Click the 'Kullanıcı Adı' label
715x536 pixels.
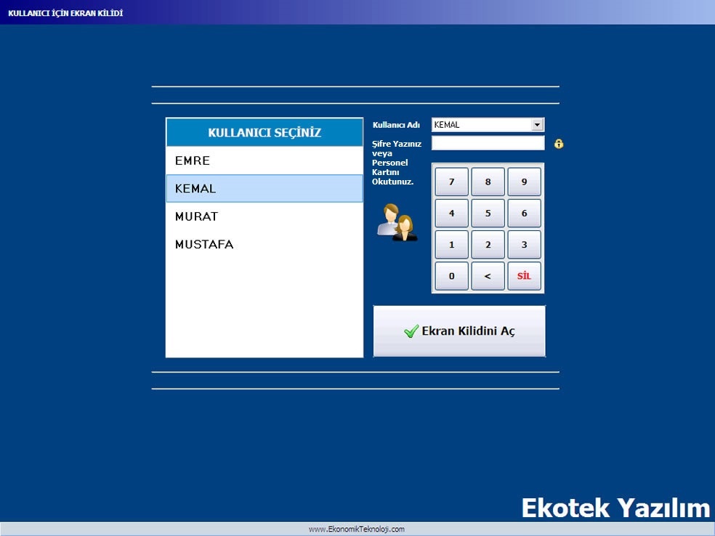click(396, 125)
